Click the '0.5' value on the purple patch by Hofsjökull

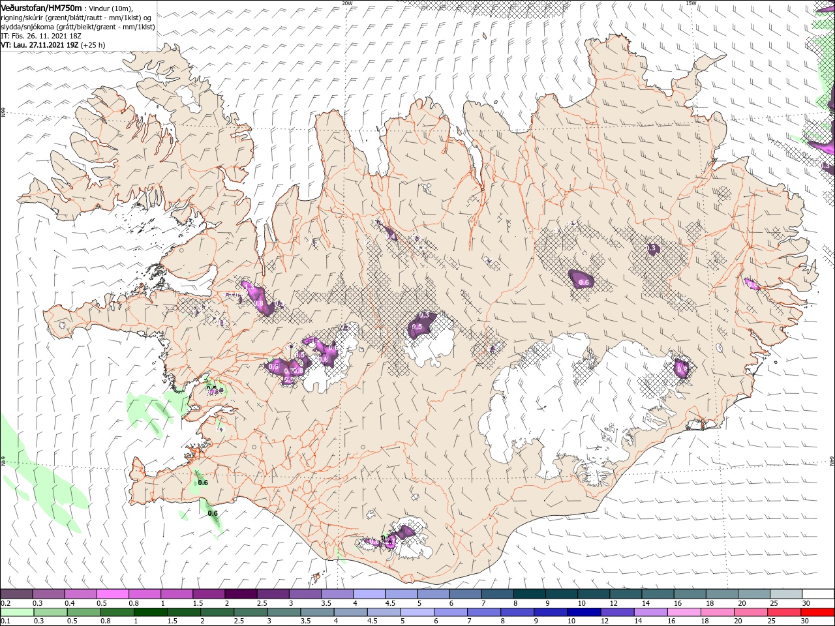418,327
